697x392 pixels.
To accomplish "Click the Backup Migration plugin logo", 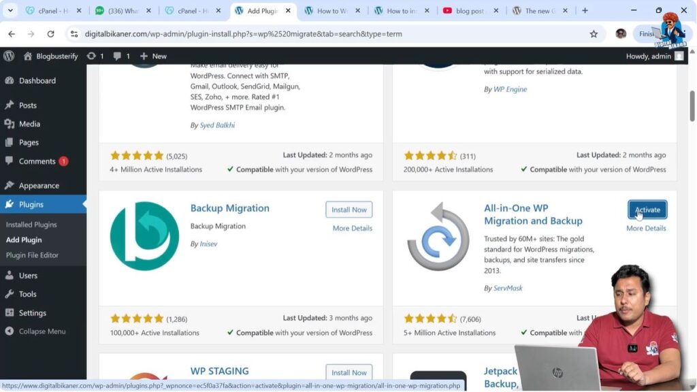I will coord(144,236).
